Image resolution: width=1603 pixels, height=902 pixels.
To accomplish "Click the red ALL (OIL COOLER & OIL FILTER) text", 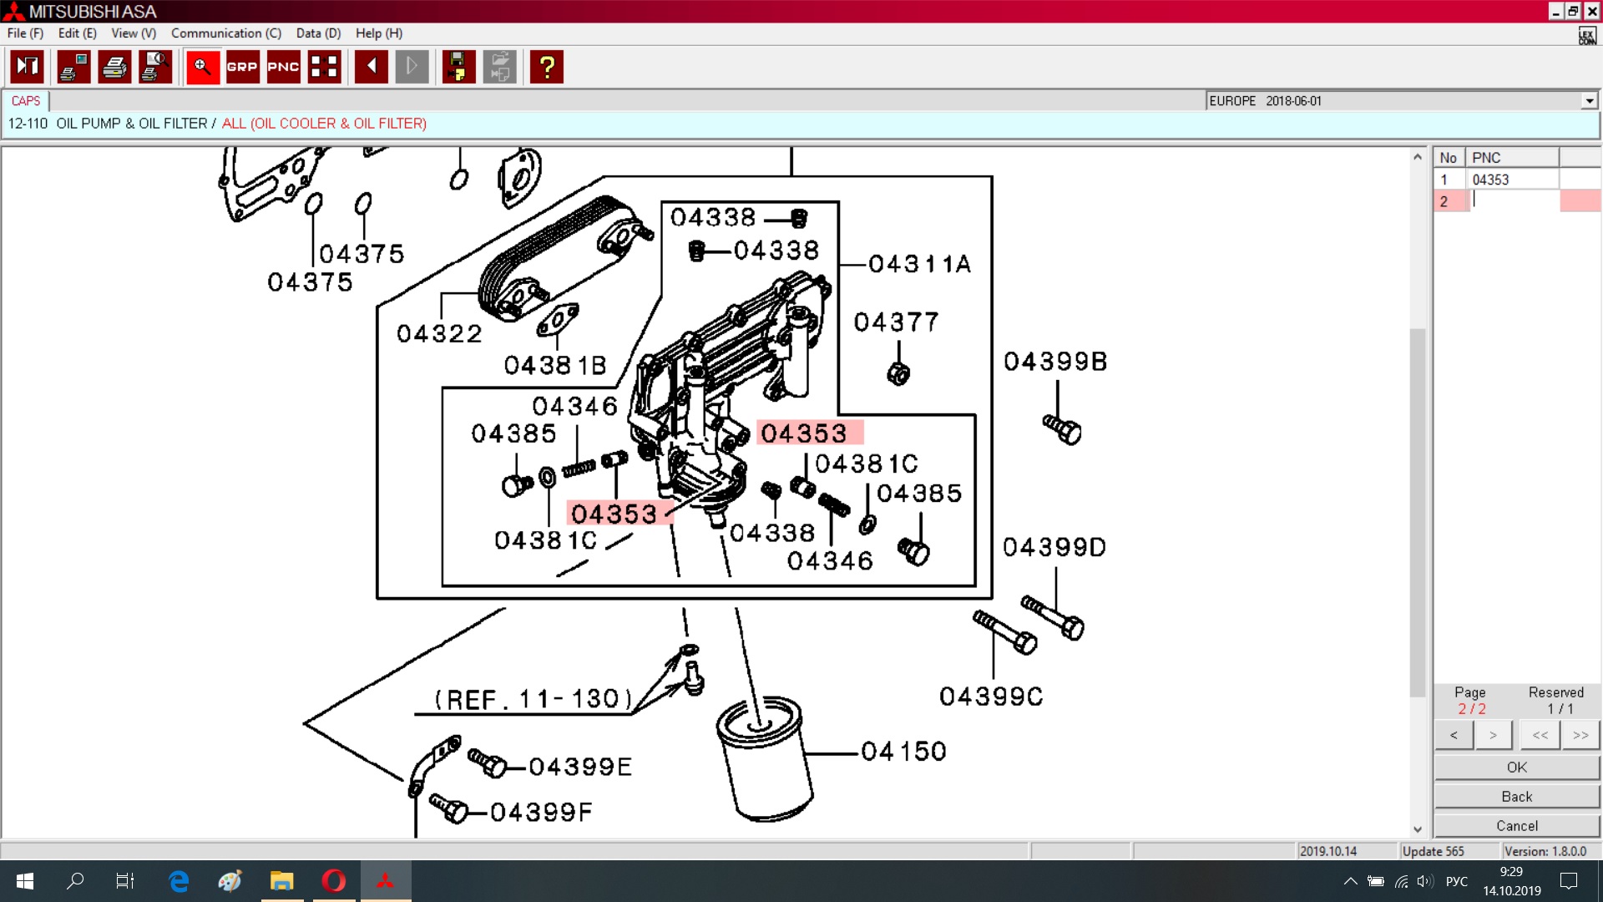I will point(324,124).
